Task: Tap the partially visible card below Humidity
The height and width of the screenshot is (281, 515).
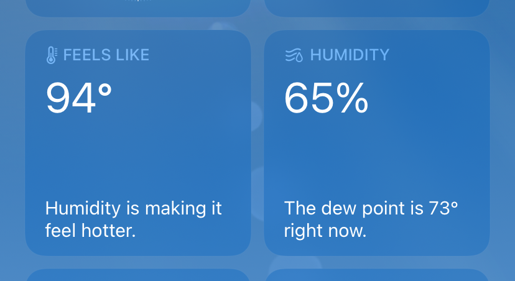Action: point(377,275)
